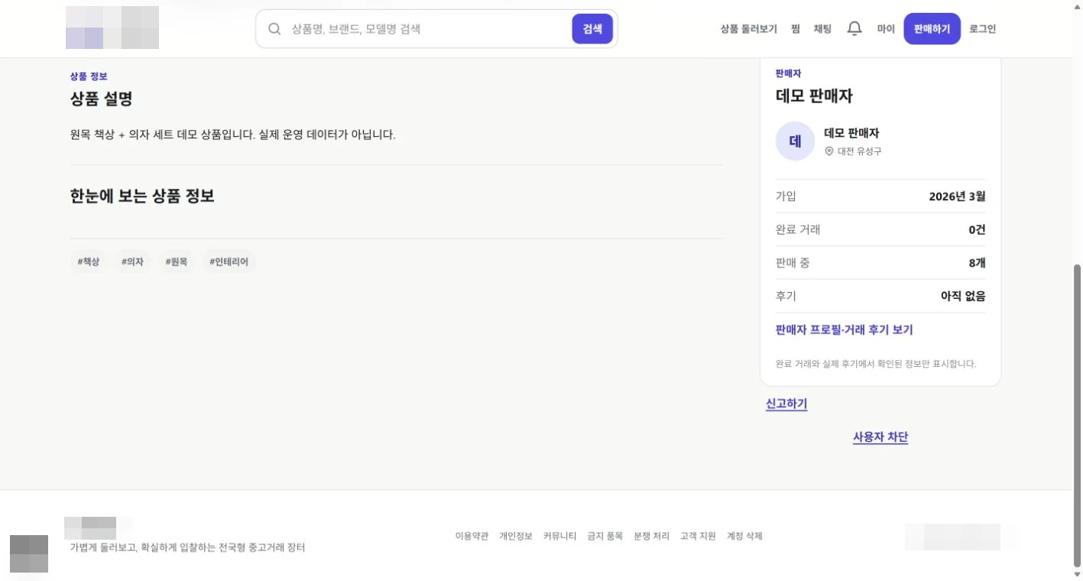This screenshot has height=581, width=1083.
Task: Click the 판매하기 sell button
Action: tap(932, 29)
